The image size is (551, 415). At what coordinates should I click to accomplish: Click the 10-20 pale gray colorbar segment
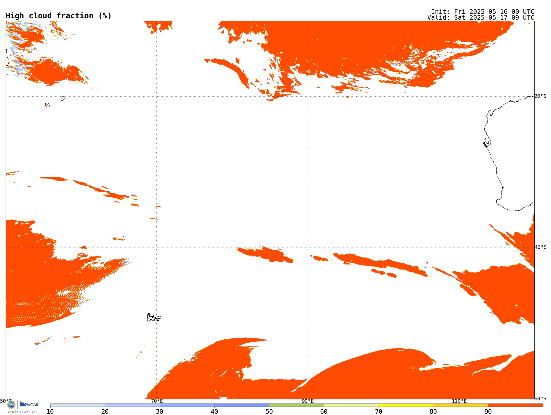pos(78,405)
